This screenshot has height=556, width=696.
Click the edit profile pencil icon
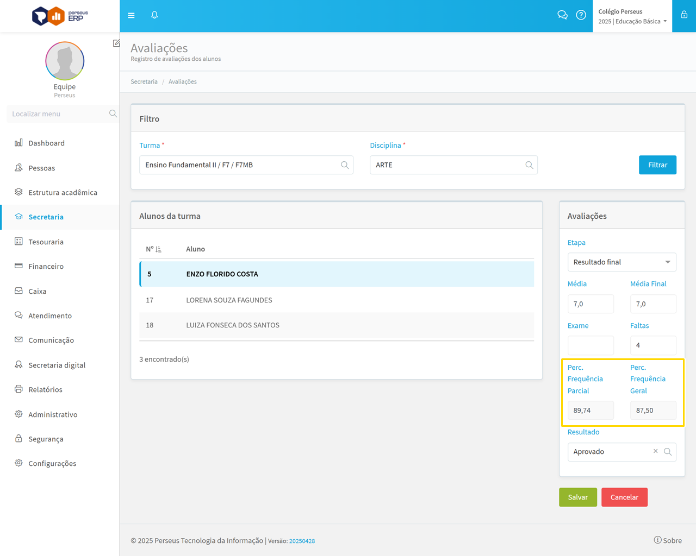pos(116,43)
